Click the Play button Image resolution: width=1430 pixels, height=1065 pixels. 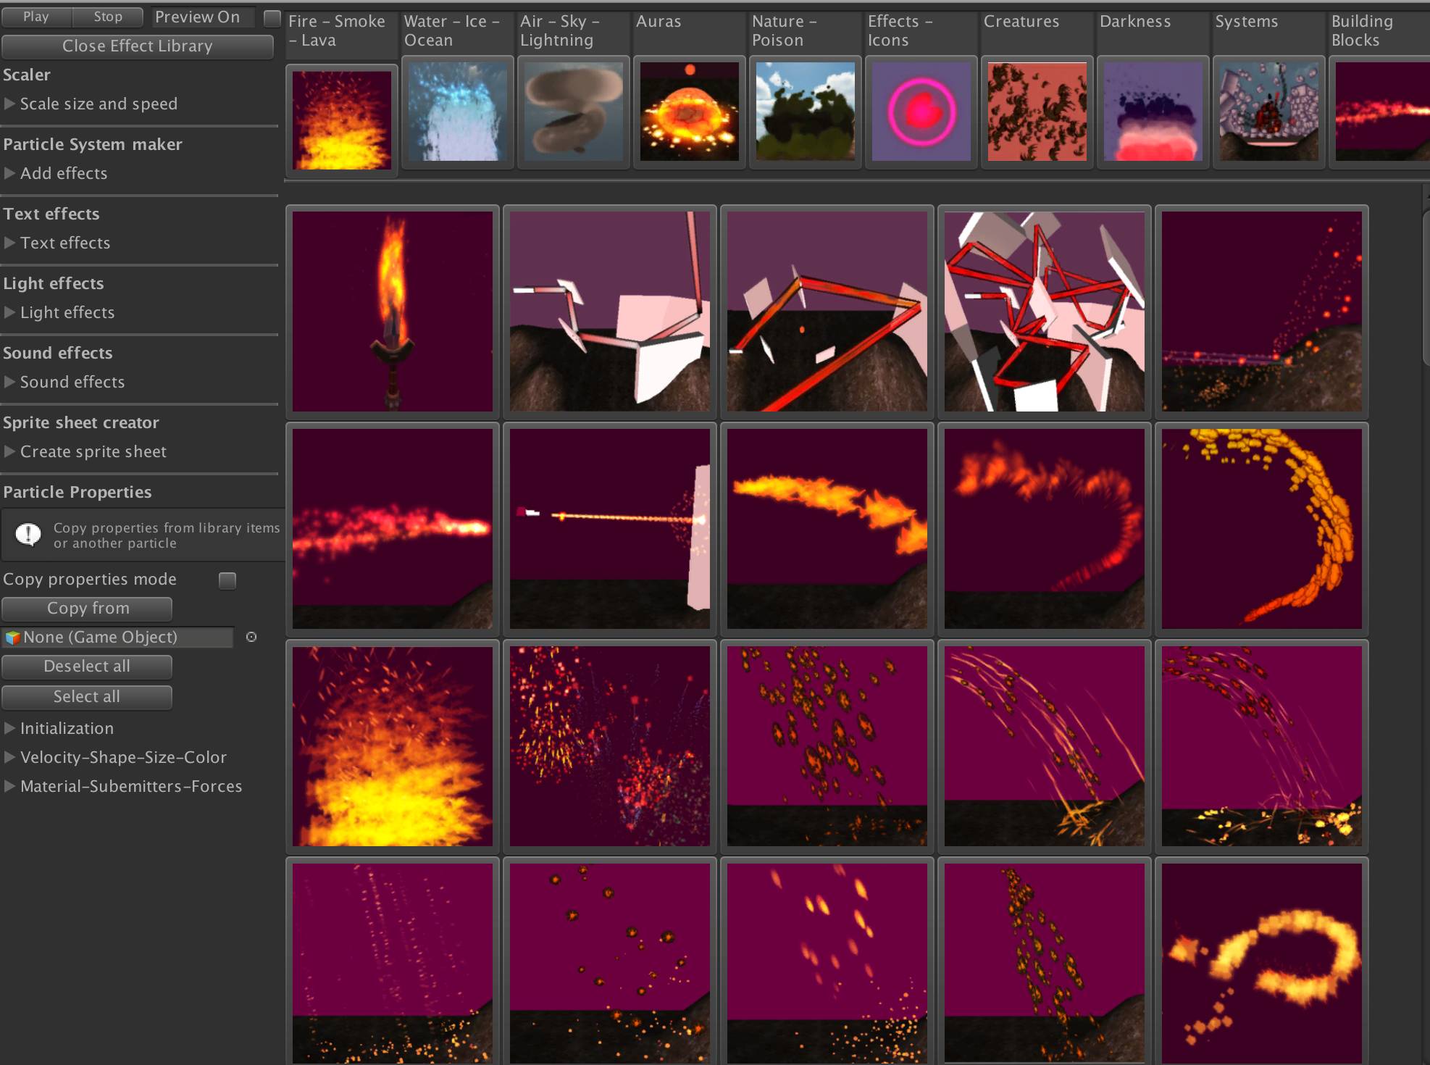tap(36, 17)
